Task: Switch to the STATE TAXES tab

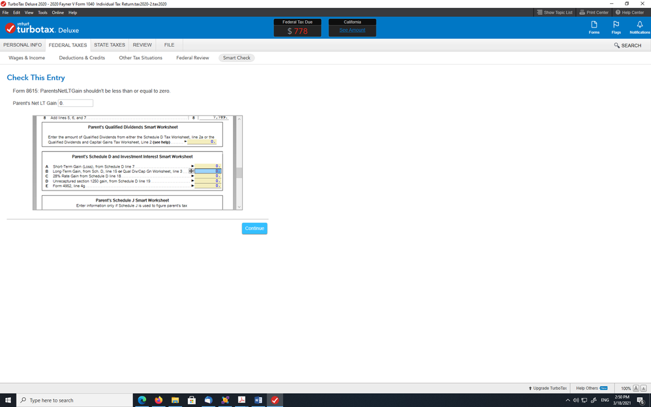Action: tap(109, 45)
